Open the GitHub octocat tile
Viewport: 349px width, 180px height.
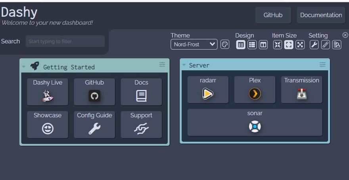click(94, 92)
